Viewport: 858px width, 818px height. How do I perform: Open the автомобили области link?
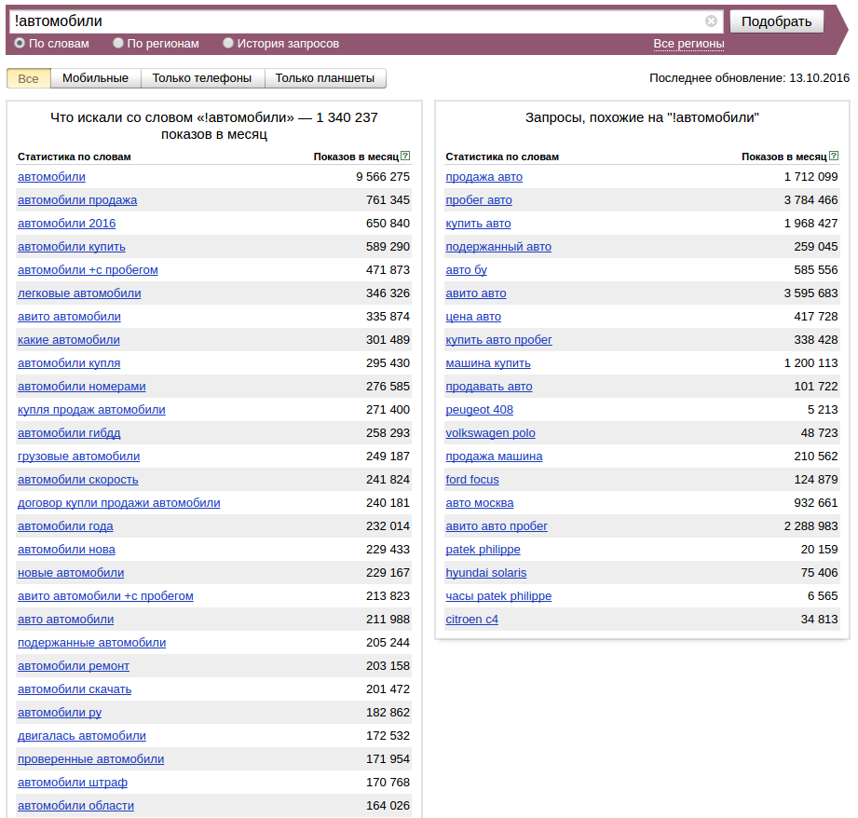click(x=76, y=805)
